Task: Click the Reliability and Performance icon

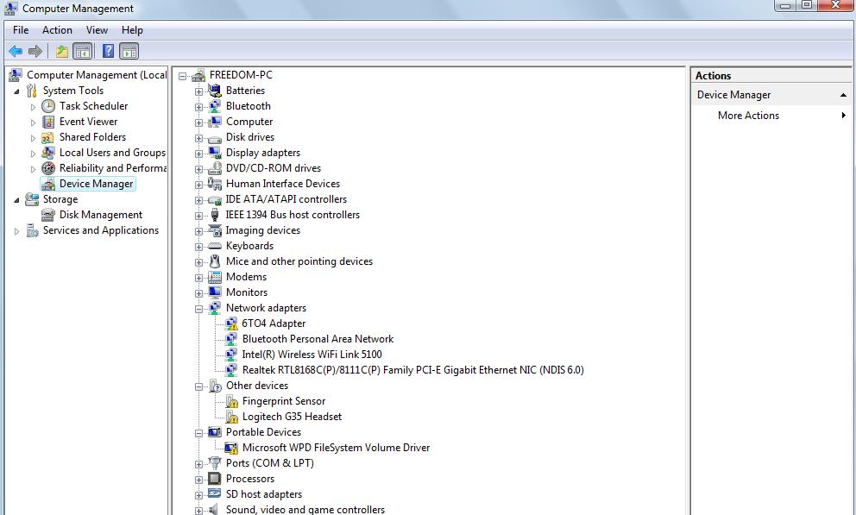Action: click(x=48, y=168)
